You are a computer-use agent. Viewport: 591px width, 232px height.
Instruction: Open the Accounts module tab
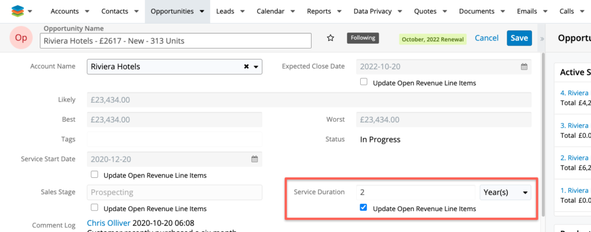click(63, 12)
